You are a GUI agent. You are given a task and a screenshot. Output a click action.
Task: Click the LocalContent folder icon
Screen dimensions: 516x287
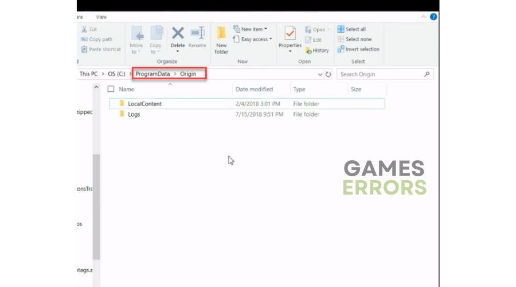[x=122, y=103]
